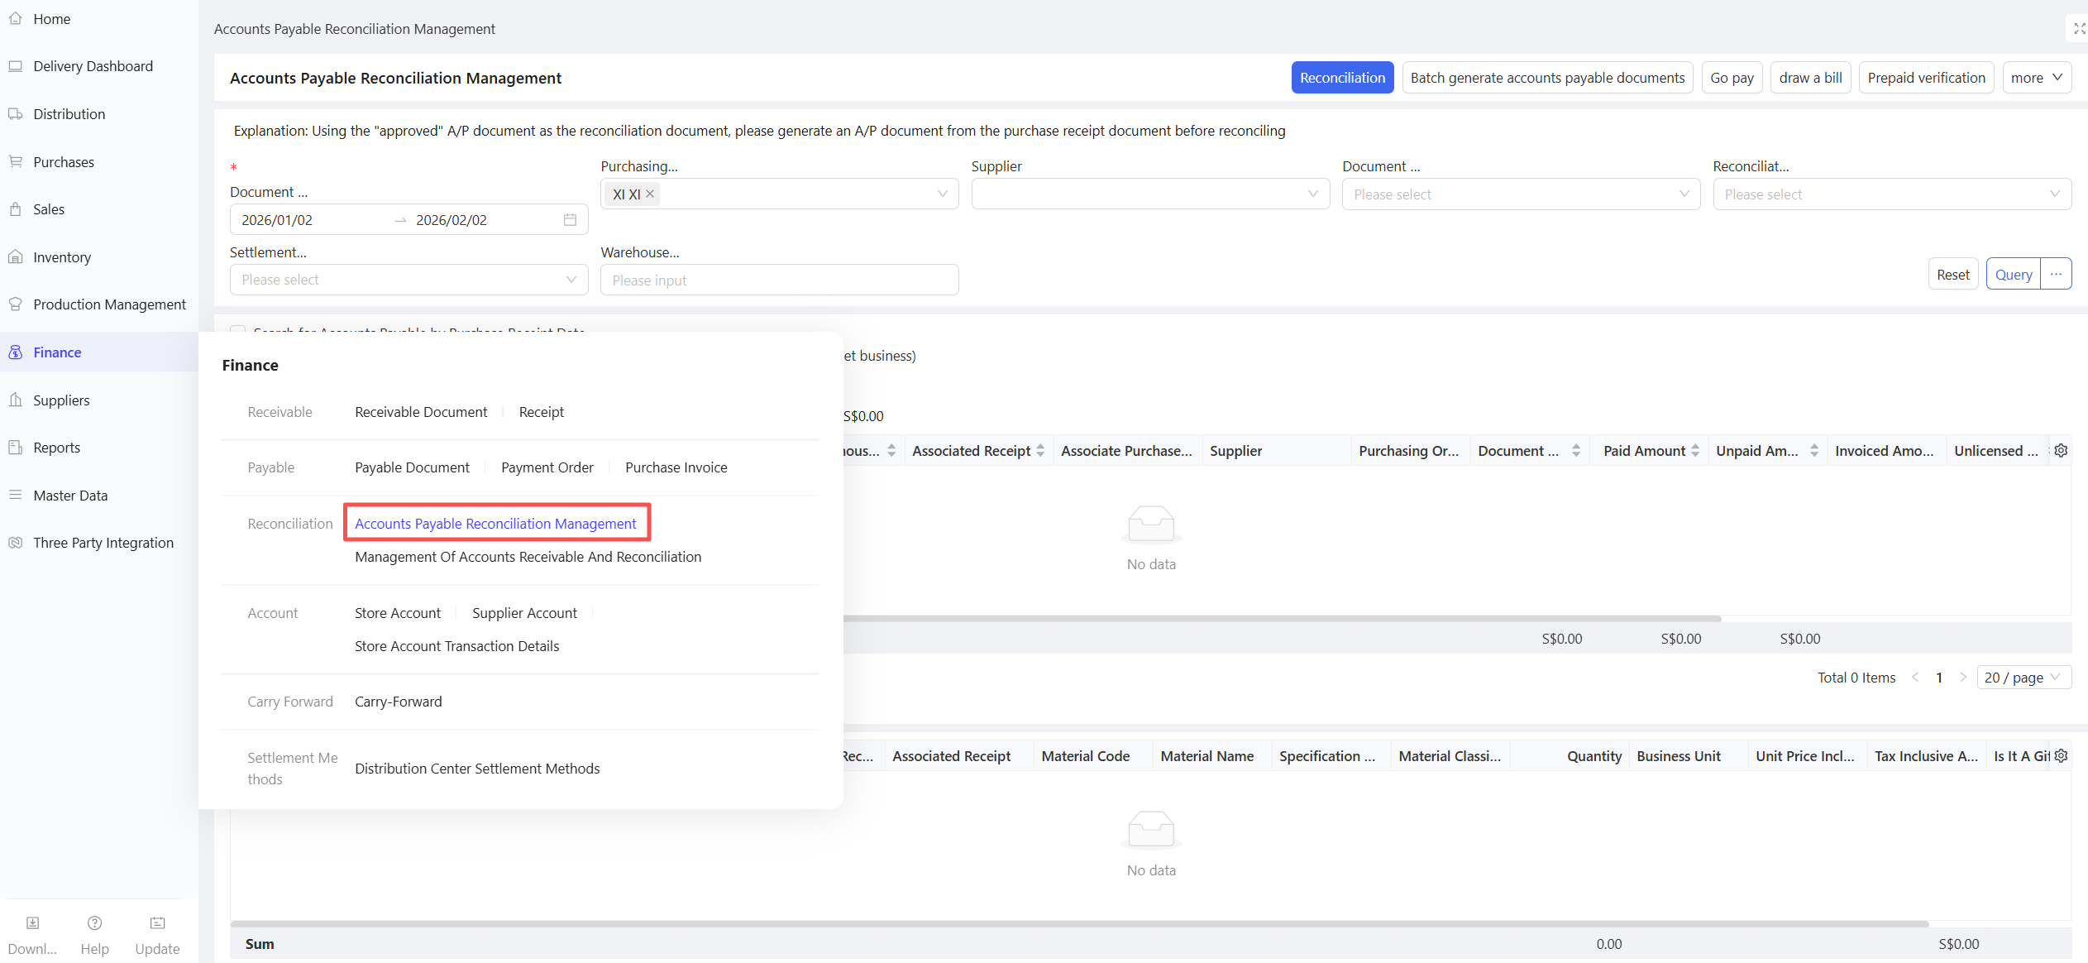Screen dimensions: 2088x963
Task: Click the Warehouse 'Please input' field
Action: [778, 280]
